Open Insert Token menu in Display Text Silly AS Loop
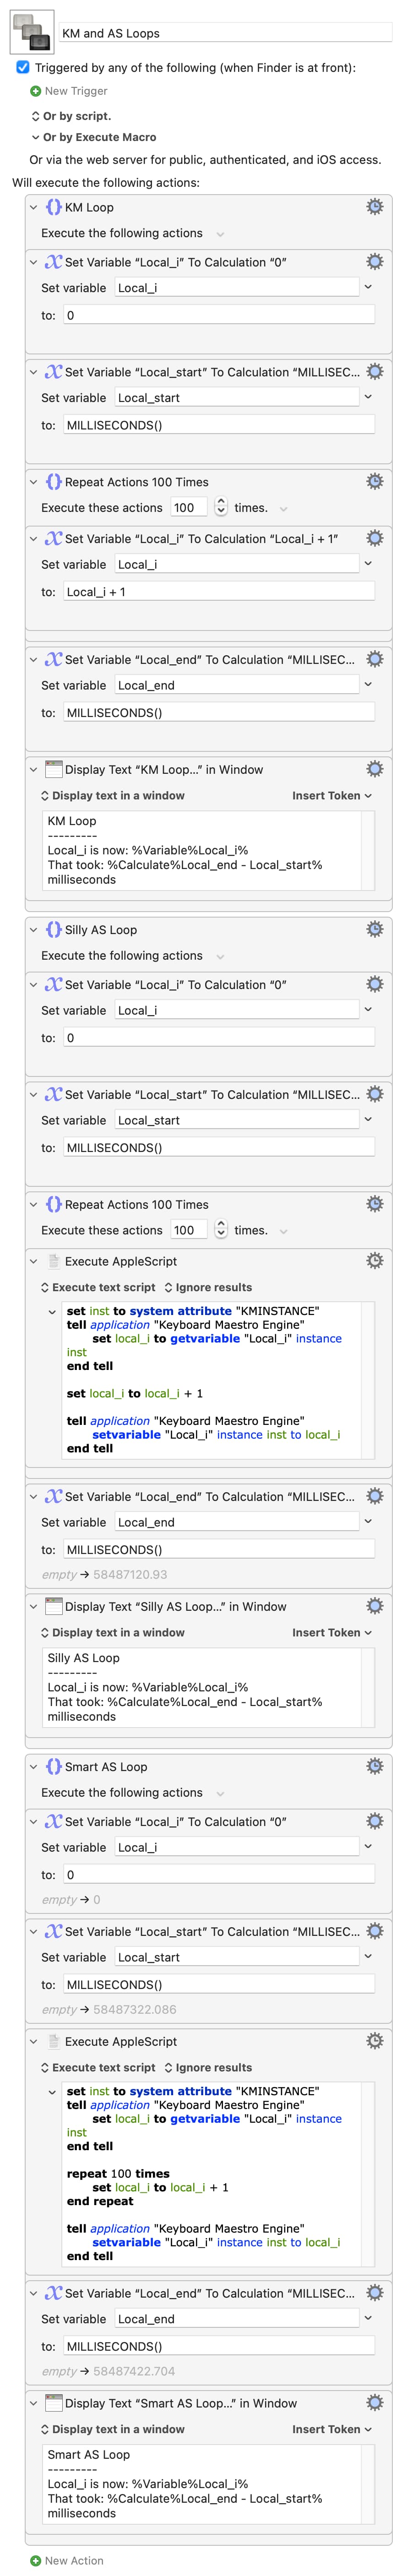This screenshot has width=402, height=2576. [332, 1632]
